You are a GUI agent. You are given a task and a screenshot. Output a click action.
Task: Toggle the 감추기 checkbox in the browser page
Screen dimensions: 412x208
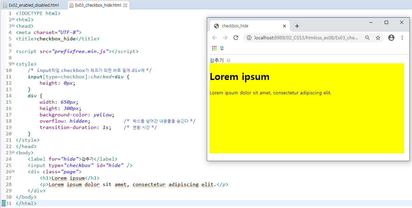(228, 60)
